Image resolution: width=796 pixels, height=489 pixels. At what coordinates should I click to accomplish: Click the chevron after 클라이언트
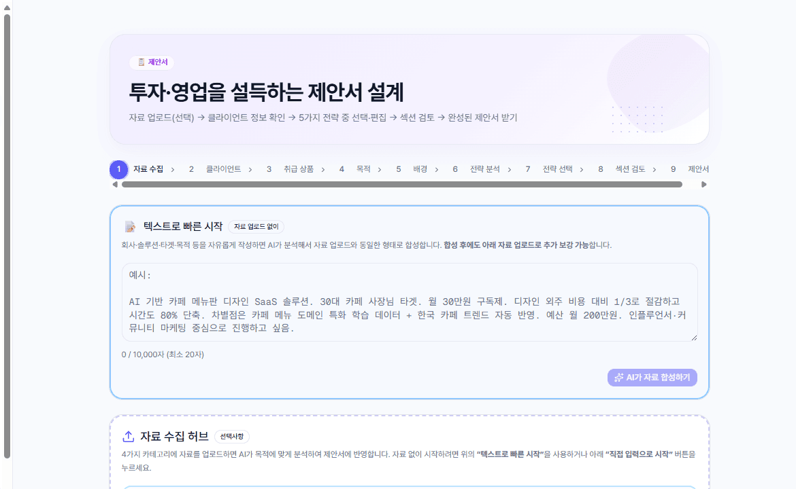click(x=250, y=170)
